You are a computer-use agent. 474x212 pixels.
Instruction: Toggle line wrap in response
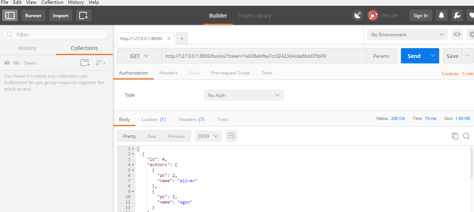[x=231, y=136]
